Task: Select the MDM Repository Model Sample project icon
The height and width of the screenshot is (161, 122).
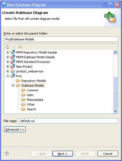Action: 13,52
